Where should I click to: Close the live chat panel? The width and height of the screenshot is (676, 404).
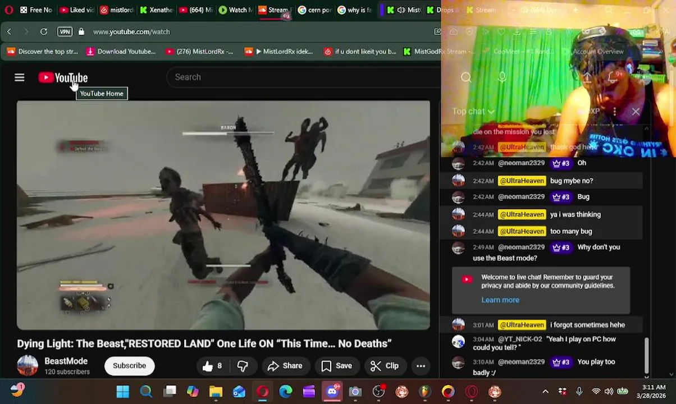tap(636, 111)
